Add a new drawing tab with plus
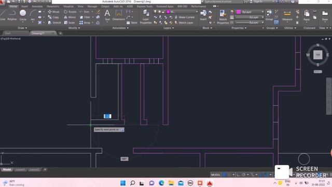The image size is (332, 187). [x=60, y=33]
